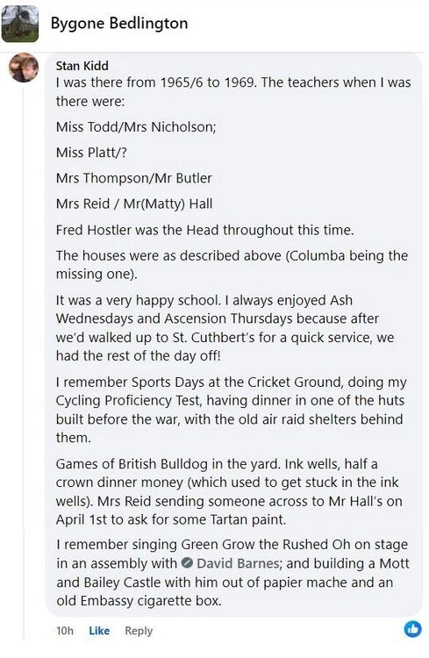Open the 10h comment timestamp
Viewport: 429px width, 658px height.
tap(65, 630)
